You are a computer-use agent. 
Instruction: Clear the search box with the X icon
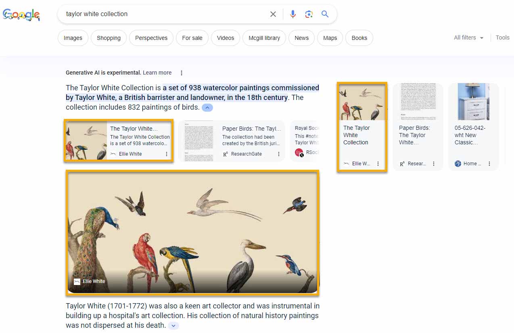273,14
